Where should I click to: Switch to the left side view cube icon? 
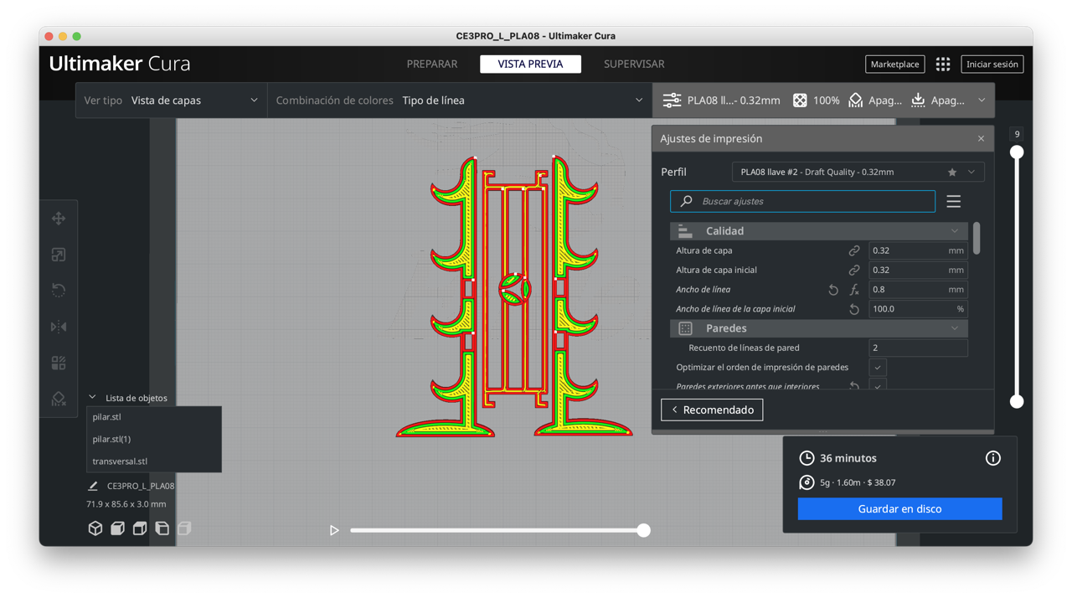click(162, 528)
